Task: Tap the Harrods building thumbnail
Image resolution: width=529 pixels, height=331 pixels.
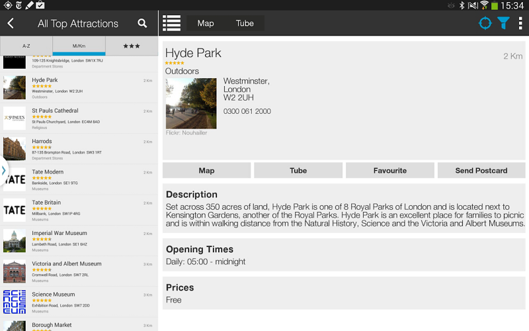Action: click(x=15, y=148)
